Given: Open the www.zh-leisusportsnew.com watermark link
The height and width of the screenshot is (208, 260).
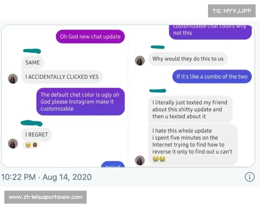Looking at the screenshot, I should [x=45, y=197].
